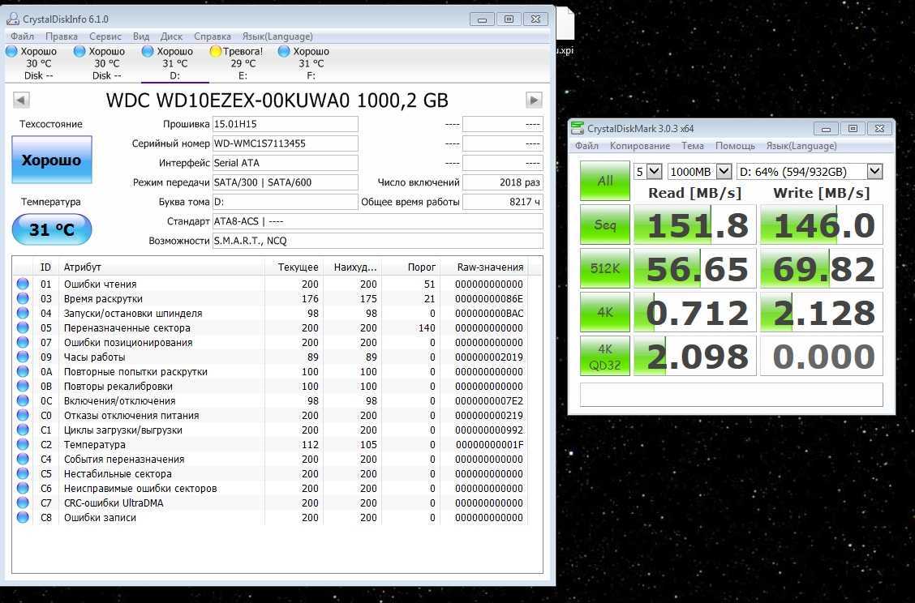
Task: Select the E: disk with Тревога! status
Action: [243, 63]
